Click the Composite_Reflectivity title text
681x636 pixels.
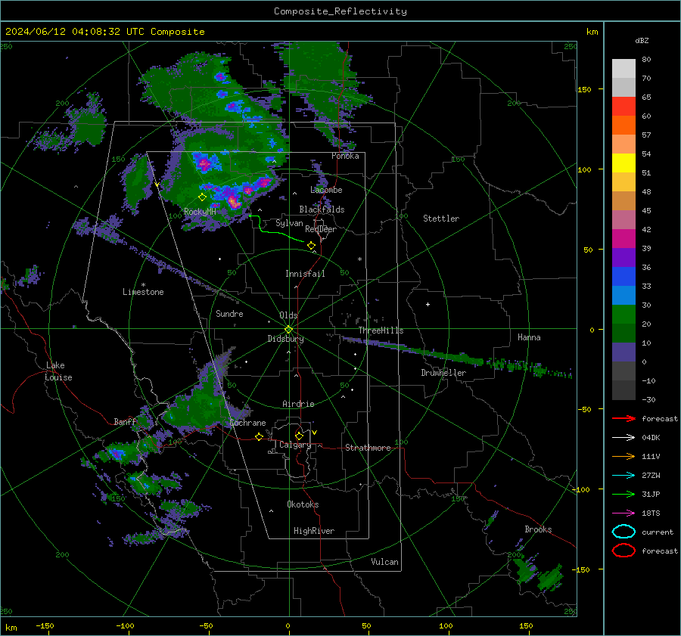(x=340, y=11)
